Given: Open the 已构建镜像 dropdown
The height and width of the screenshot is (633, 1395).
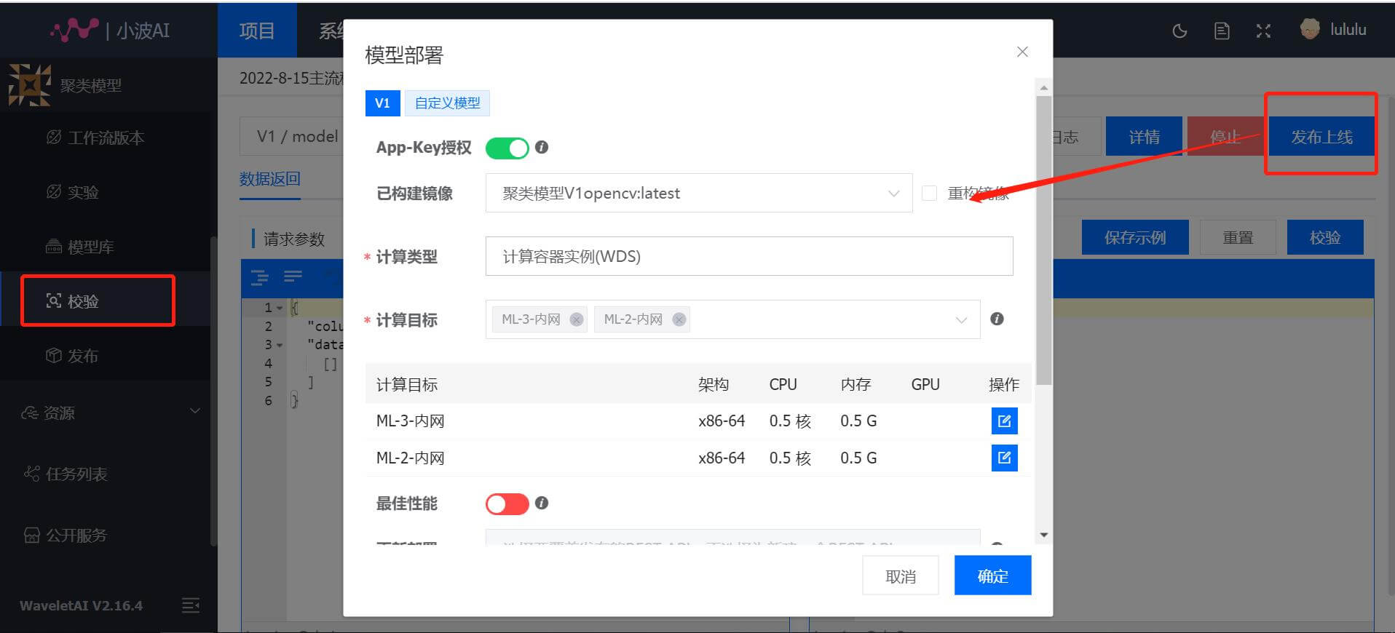Looking at the screenshot, I should click(699, 193).
